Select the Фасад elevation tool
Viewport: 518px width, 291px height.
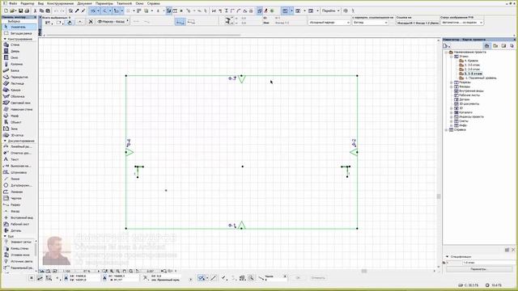[19, 211]
